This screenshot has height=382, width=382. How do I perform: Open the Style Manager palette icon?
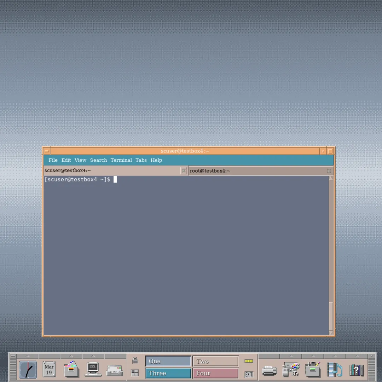[x=291, y=369]
